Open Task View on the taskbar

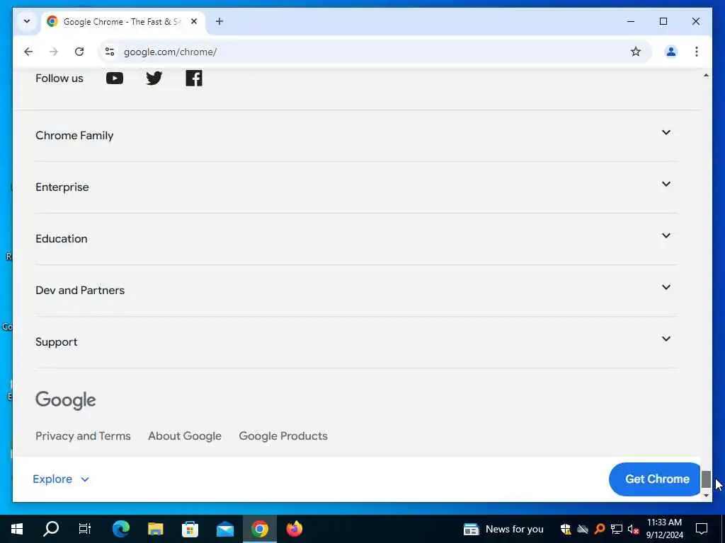[85, 529]
